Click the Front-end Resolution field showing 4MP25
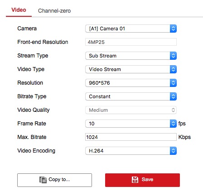The image size is (203, 196). (131, 42)
